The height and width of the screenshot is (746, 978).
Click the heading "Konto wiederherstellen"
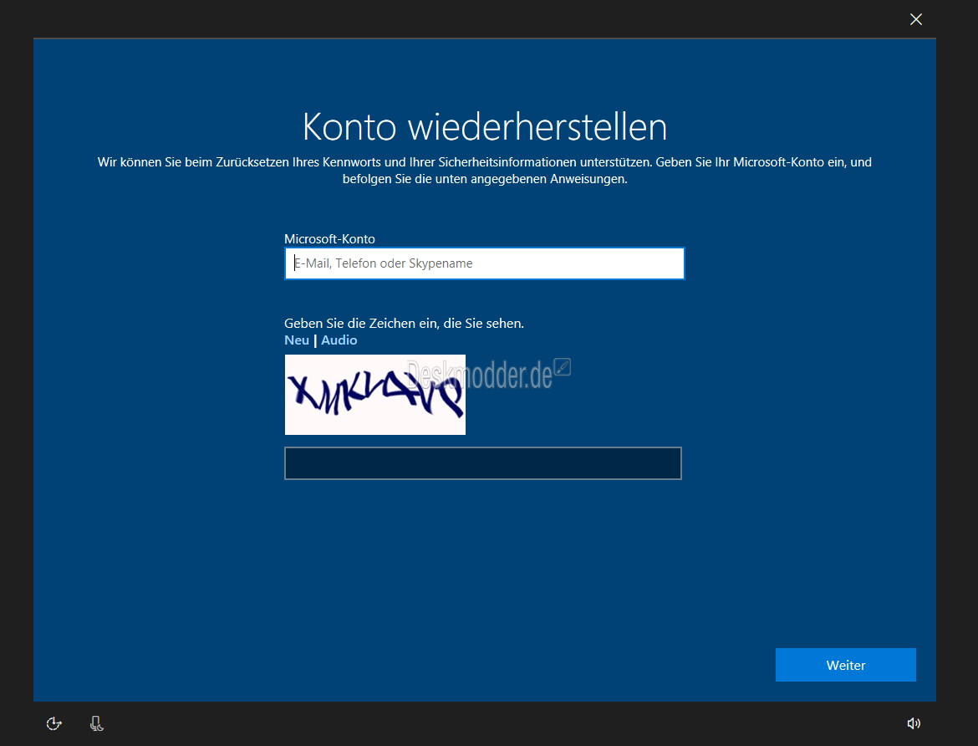click(x=485, y=127)
